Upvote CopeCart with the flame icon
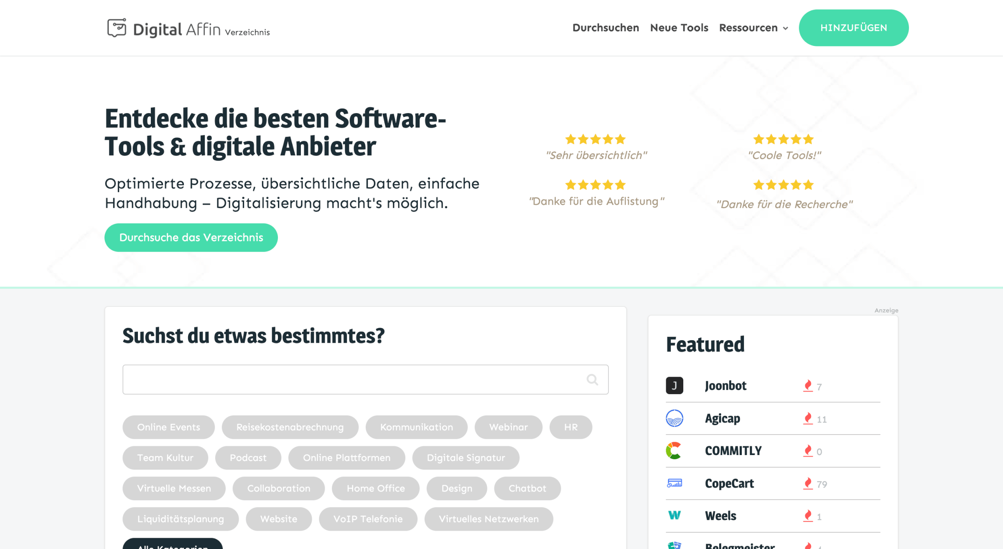 click(x=808, y=483)
